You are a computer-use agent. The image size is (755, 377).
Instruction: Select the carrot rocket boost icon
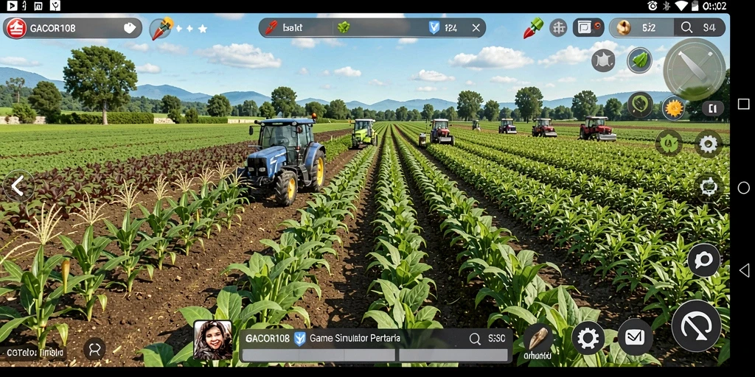pos(161,29)
